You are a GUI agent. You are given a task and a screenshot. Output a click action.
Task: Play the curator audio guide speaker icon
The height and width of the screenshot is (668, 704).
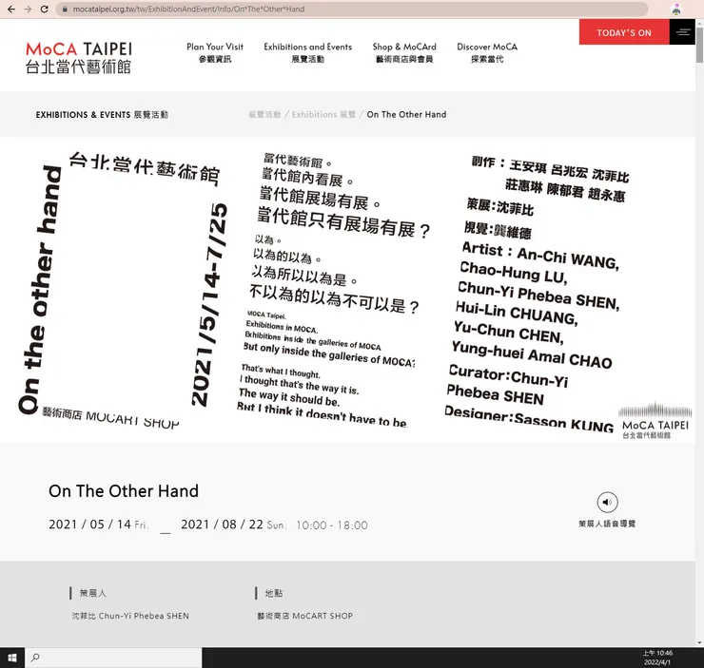607,502
